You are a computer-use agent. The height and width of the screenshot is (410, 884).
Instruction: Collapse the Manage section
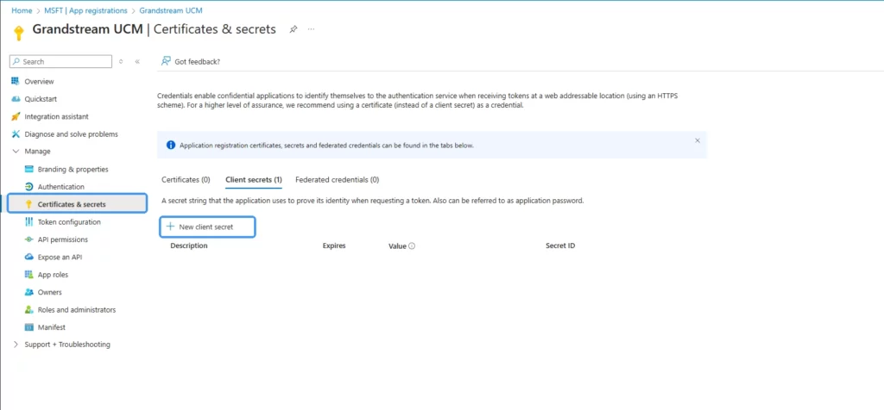16,152
